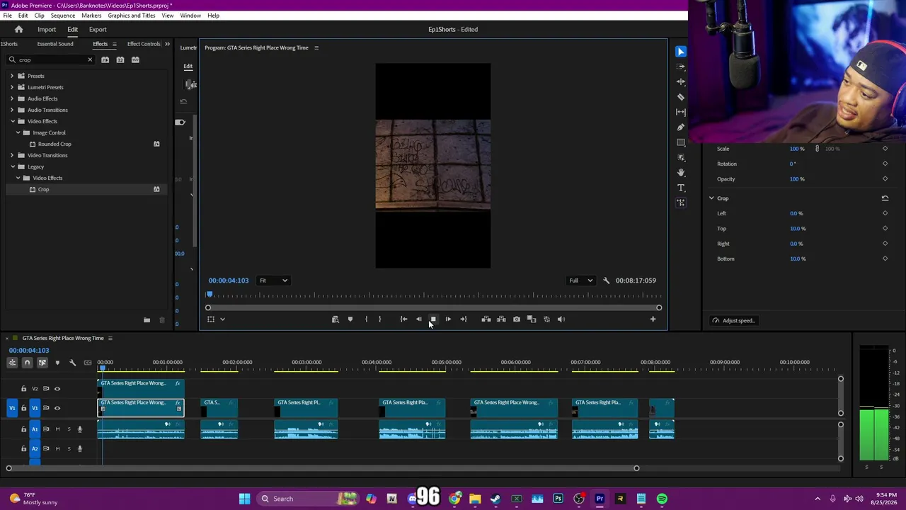Expand the Audio Effects folder
The height and width of the screenshot is (510, 906).
click(x=11, y=98)
